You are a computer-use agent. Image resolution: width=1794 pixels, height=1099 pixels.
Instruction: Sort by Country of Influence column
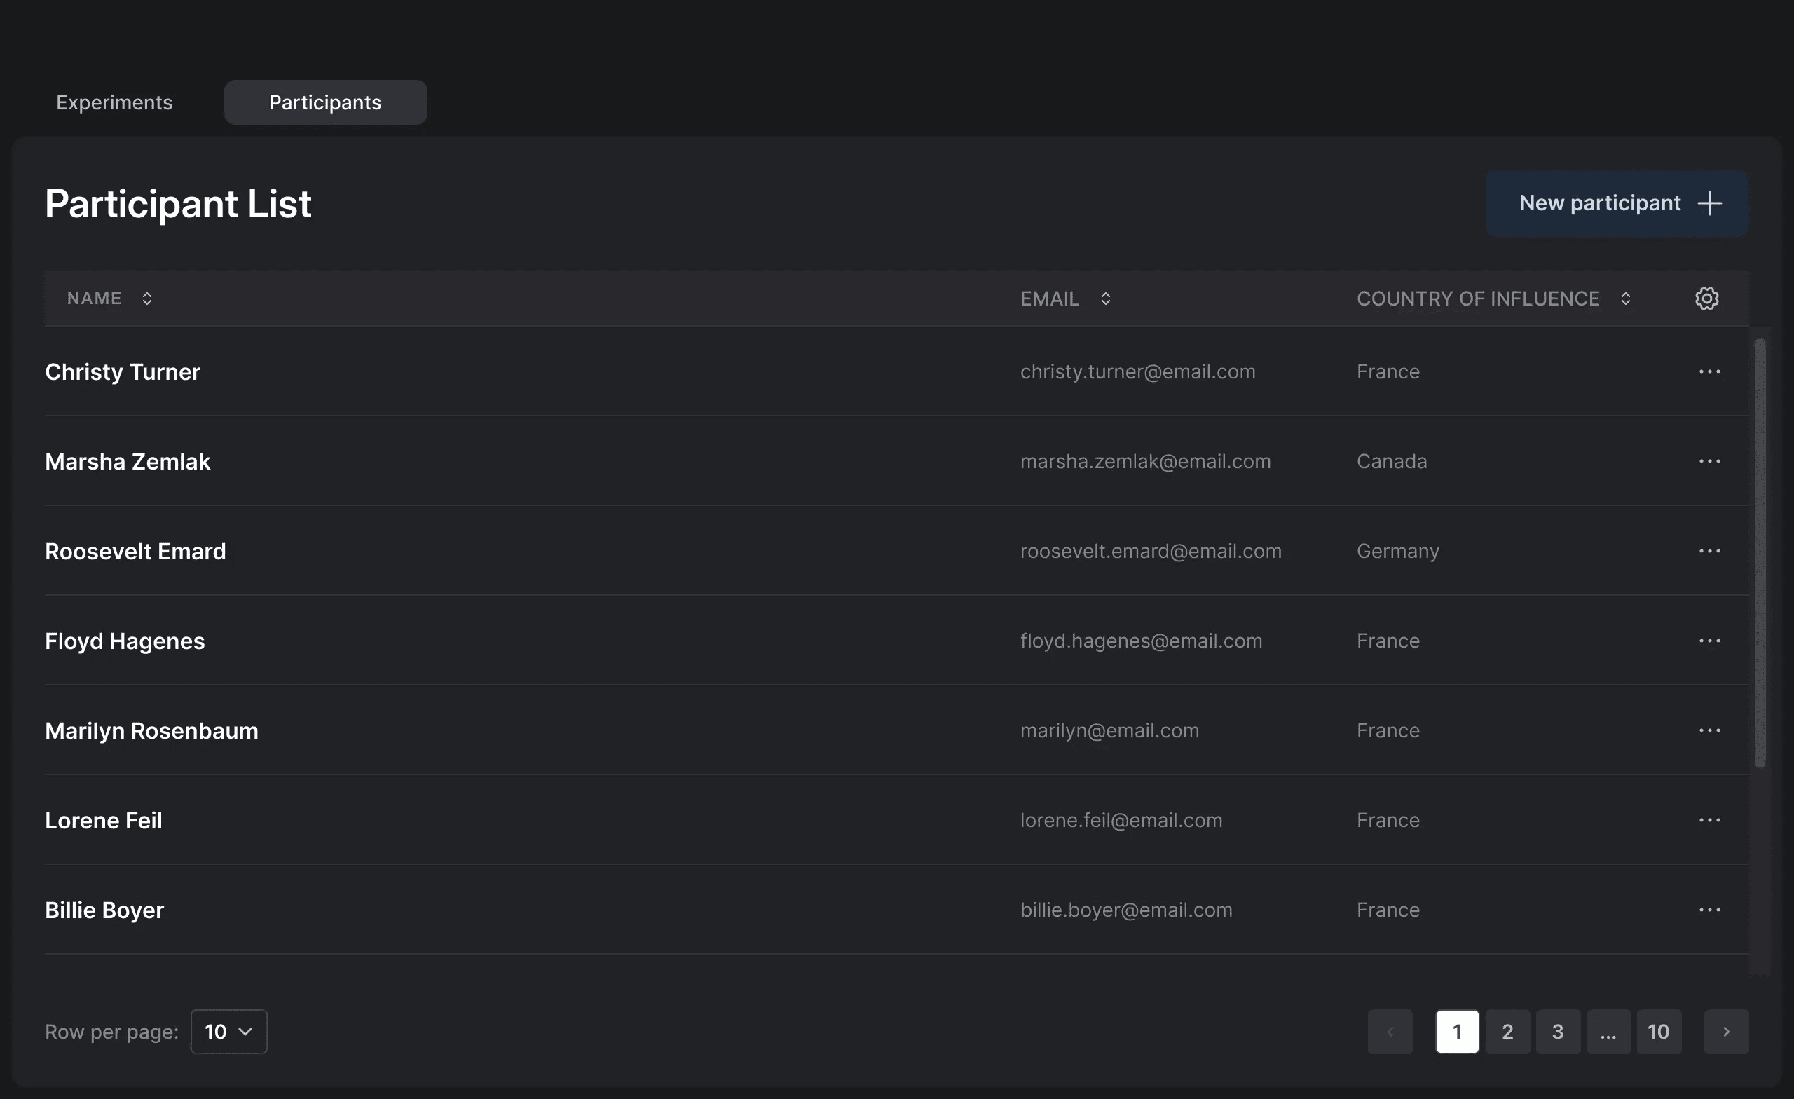click(x=1625, y=299)
